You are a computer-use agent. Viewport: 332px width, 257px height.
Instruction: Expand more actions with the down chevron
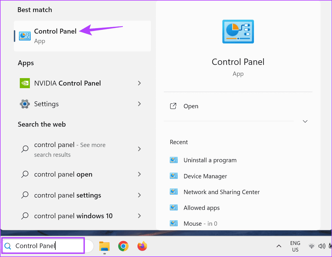tap(305, 121)
